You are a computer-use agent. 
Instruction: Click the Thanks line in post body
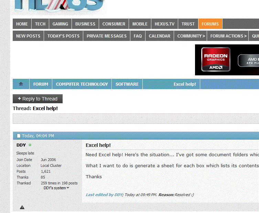click(x=94, y=177)
